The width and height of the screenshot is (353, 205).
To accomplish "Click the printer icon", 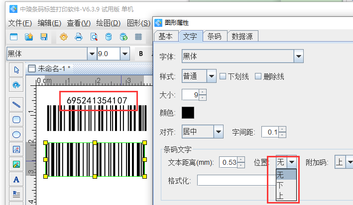I will [x=79, y=37].
